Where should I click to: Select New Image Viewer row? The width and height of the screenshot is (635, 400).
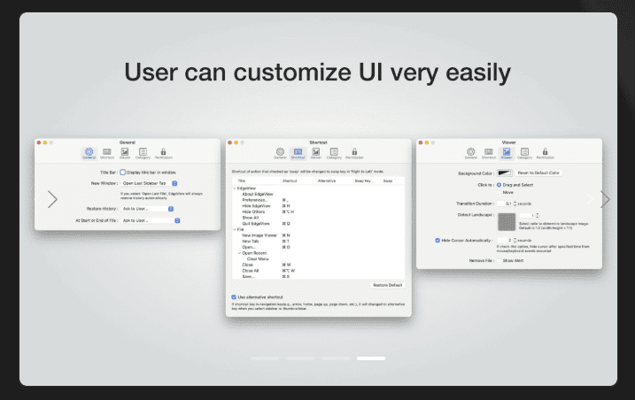point(318,235)
